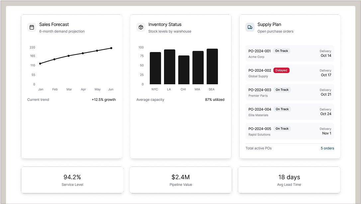Viewport: 361px width, 204px height.
Task: Click the NYC warehouse bar
Action: [x=155, y=68]
